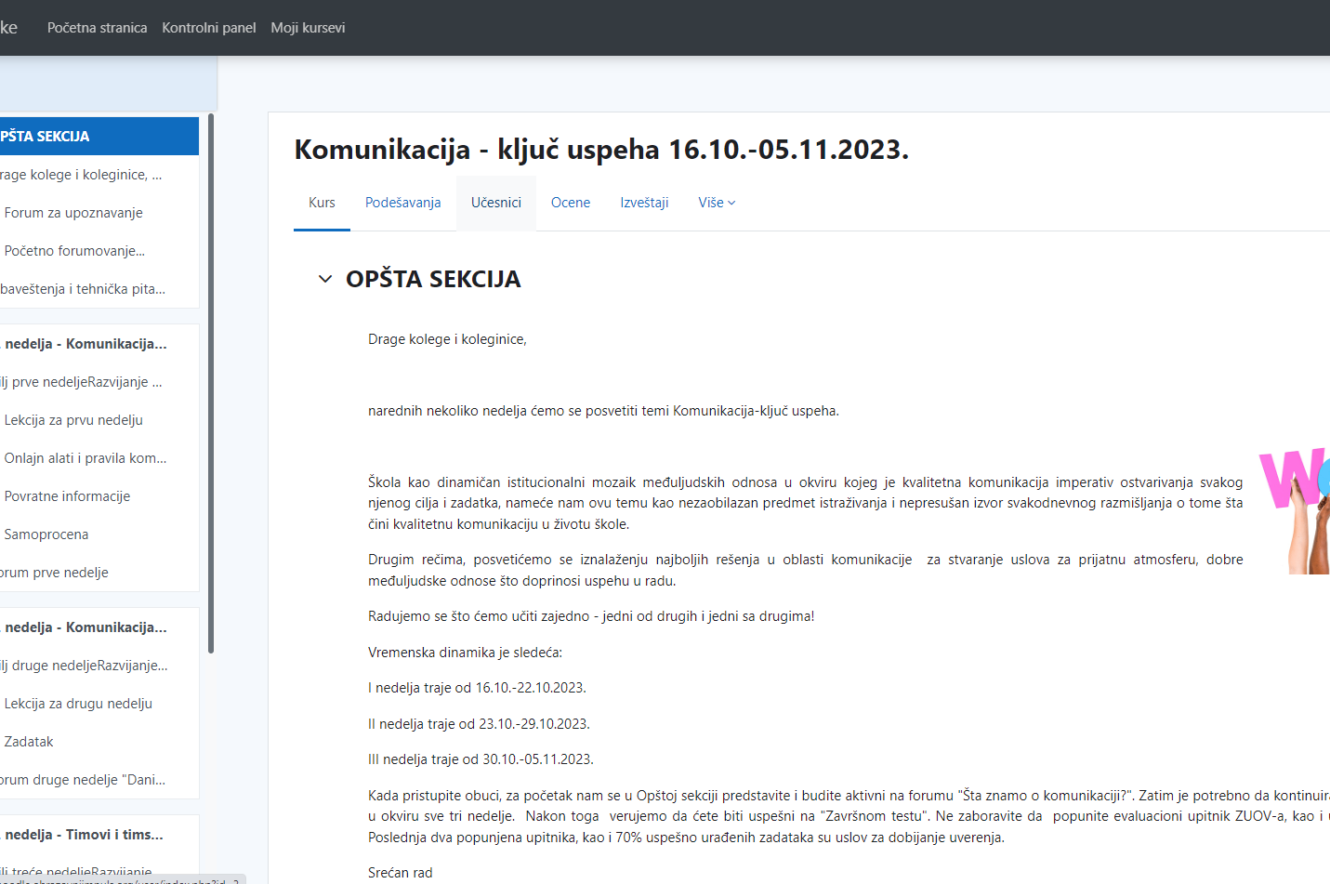Open Lekcija za prvu nedelju

[73, 420]
